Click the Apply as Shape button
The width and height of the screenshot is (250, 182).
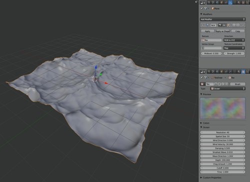[222, 31]
